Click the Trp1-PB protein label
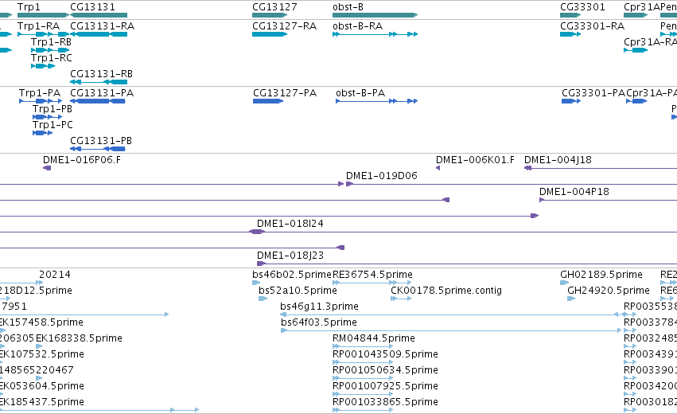The width and height of the screenshot is (677, 414). pos(53,109)
